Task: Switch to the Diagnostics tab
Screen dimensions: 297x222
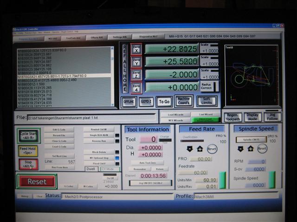Action: tap(148, 37)
